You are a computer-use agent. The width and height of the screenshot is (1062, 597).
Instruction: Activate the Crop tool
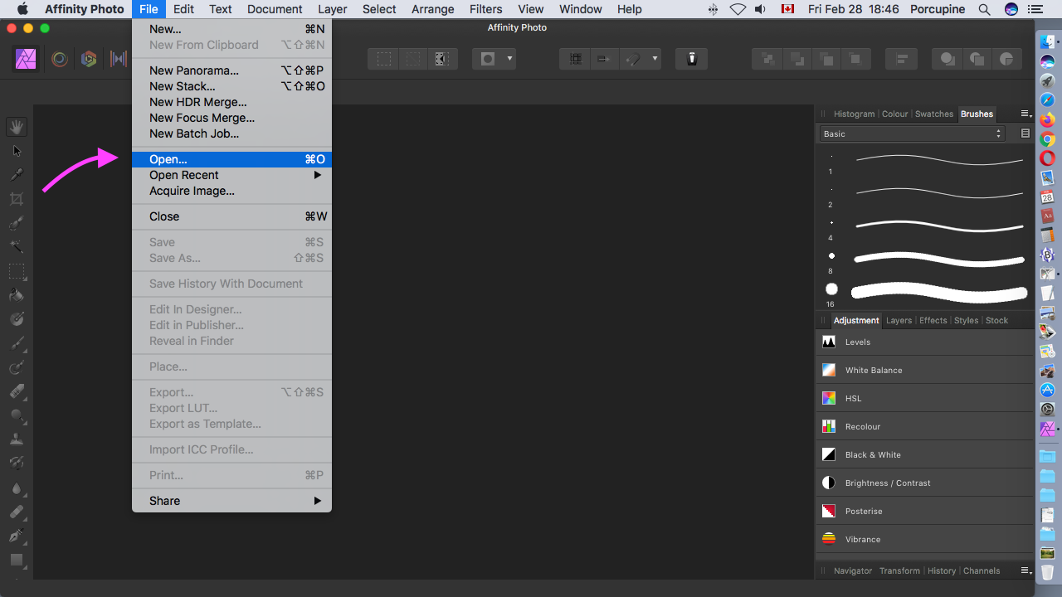(x=17, y=199)
